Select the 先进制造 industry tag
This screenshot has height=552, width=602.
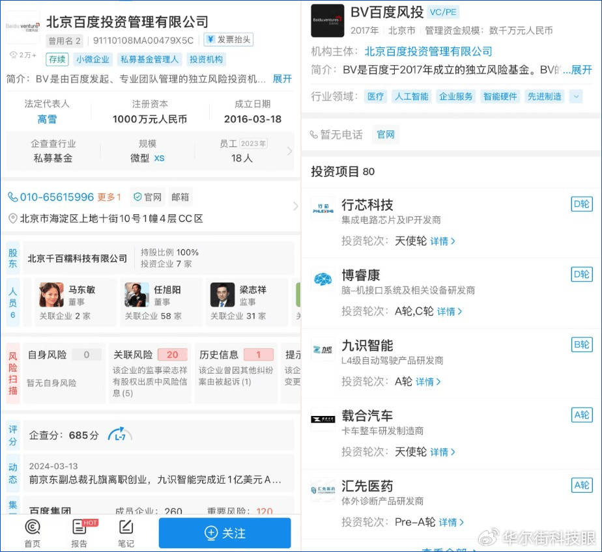(x=544, y=96)
